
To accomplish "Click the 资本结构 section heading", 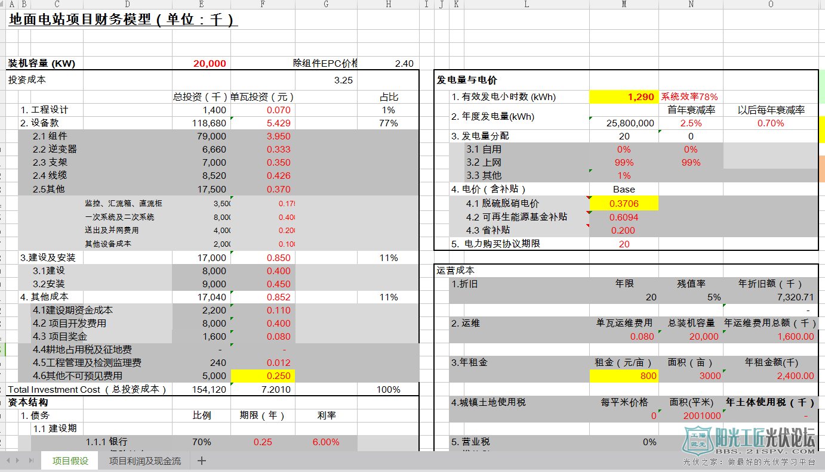I will [x=28, y=402].
